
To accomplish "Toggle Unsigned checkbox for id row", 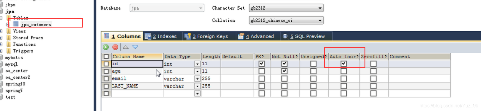I will click(313, 64).
